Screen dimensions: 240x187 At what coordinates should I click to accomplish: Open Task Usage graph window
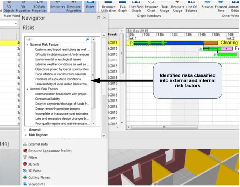(165, 7)
